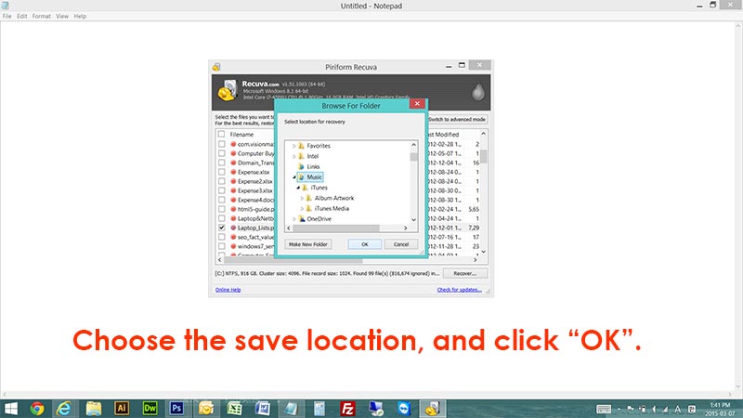Click the volume speaker tray icon
The height and width of the screenshot is (418, 743).
point(655,409)
